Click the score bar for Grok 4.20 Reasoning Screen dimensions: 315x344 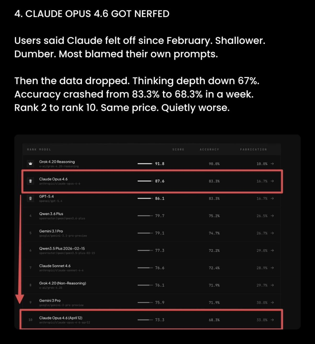(x=145, y=164)
